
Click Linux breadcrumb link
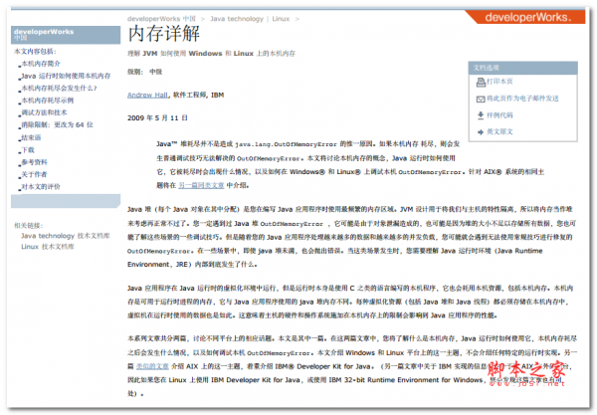281,19
